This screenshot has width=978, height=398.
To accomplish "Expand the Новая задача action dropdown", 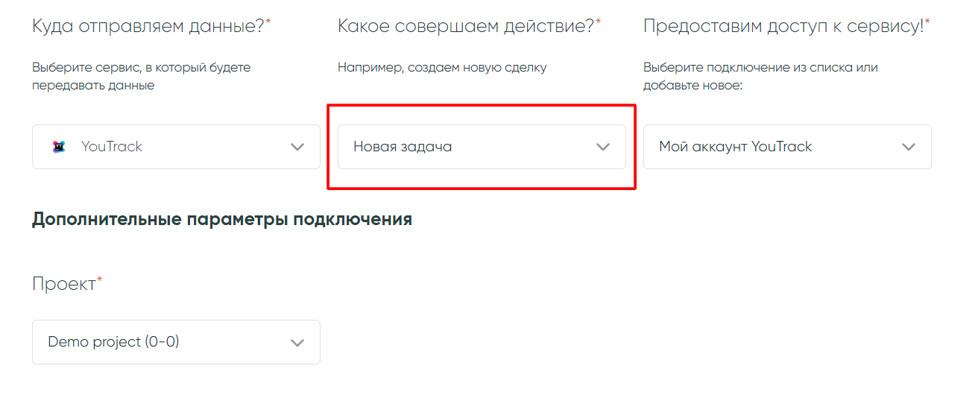I will coord(482,147).
